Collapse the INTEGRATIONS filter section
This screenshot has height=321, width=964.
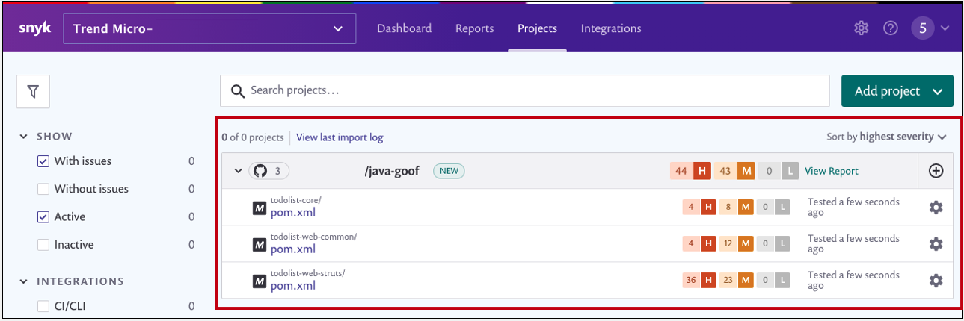pyautogui.click(x=24, y=281)
